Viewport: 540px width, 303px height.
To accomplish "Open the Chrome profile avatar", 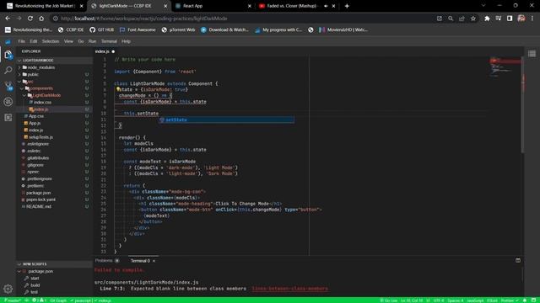I will click(521, 19).
